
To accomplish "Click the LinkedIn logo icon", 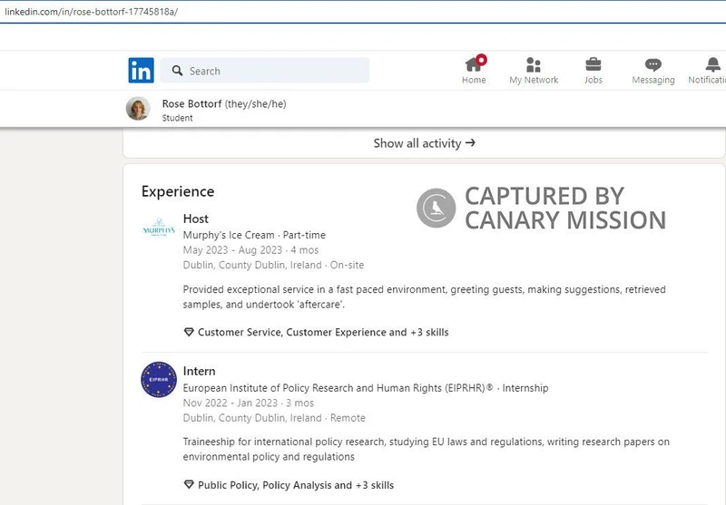I will 141,71.
